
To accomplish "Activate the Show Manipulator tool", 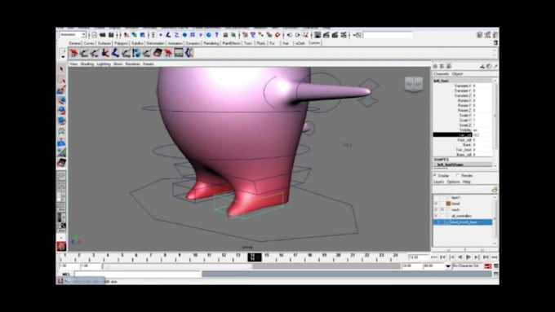I will point(61,152).
